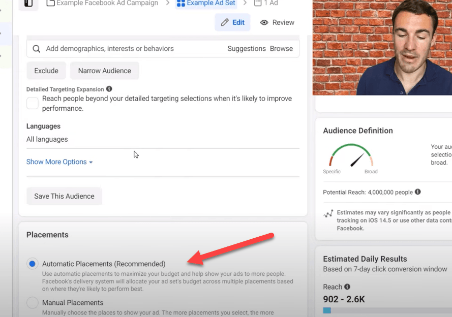Open Detailed Targeting Expansion info icon
Image resolution: width=452 pixels, height=317 pixels.
[109, 89]
